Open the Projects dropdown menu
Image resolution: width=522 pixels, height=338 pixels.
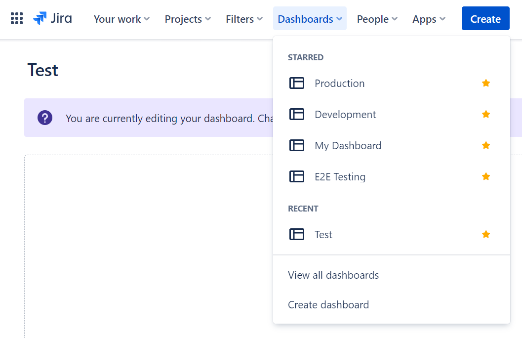(x=188, y=19)
